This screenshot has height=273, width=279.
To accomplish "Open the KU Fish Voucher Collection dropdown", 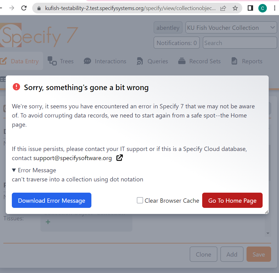I will coord(231,27).
